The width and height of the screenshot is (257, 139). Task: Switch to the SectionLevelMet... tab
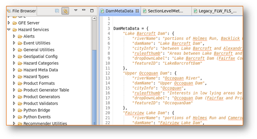point(165,11)
